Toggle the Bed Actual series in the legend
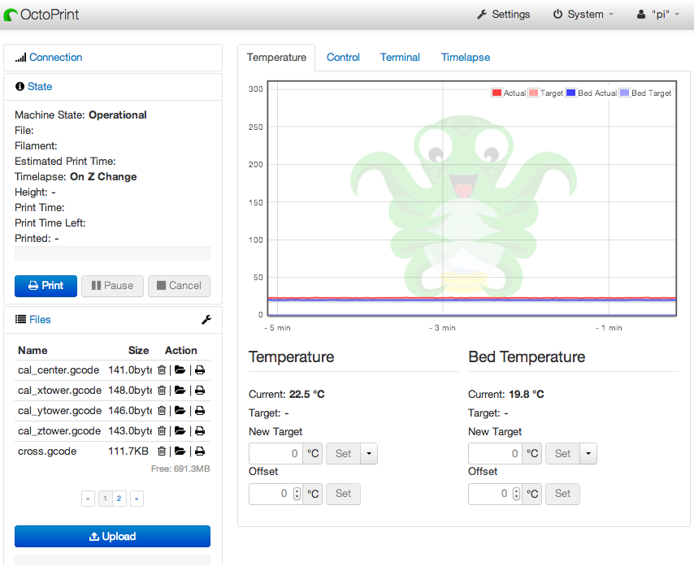 point(592,93)
